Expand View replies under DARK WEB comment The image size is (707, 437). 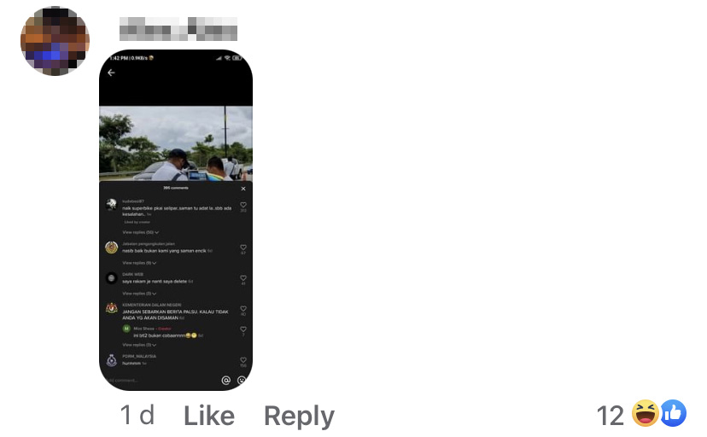coord(139,294)
